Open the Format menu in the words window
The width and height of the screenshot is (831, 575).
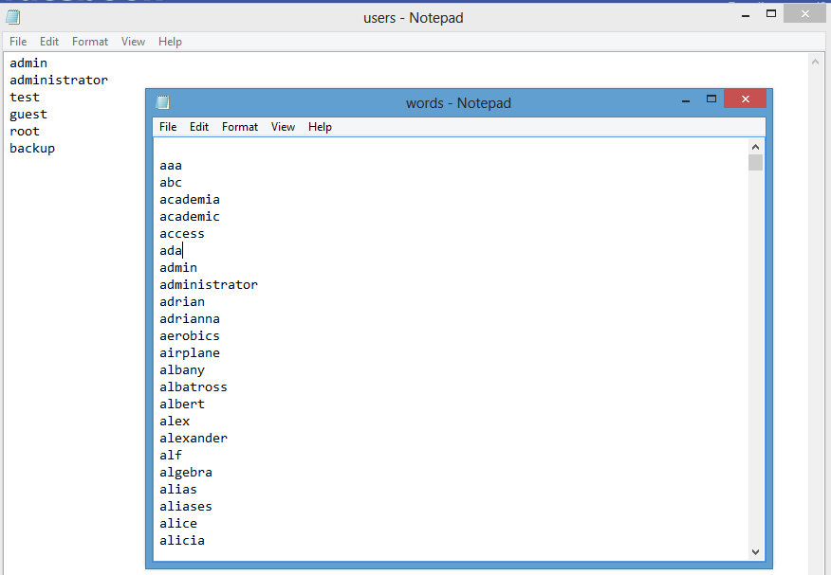pos(240,126)
